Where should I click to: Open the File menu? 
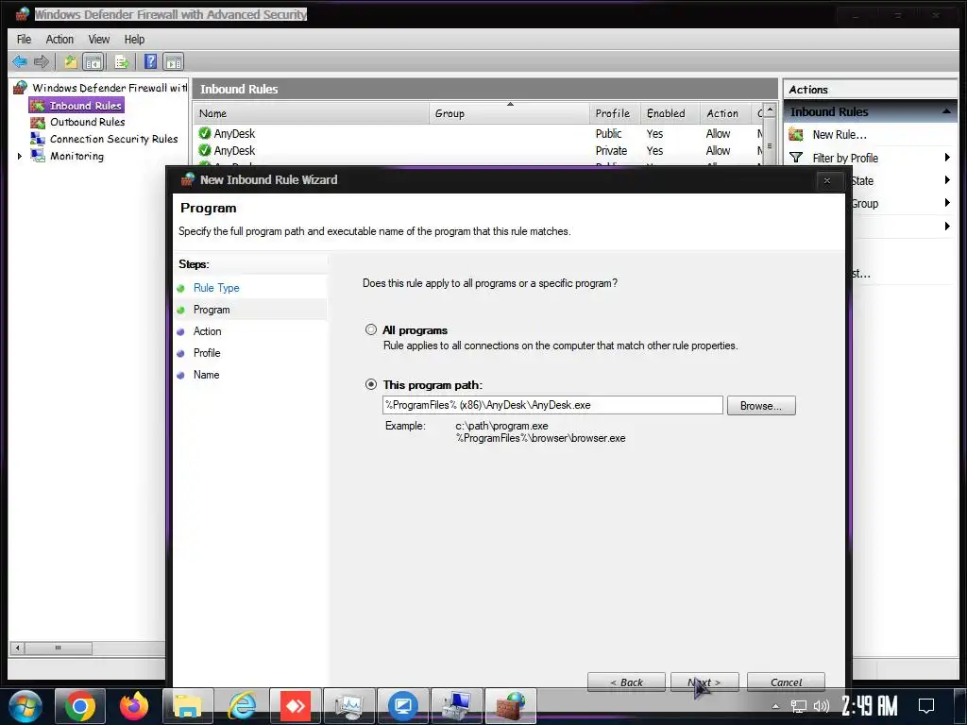(x=24, y=40)
